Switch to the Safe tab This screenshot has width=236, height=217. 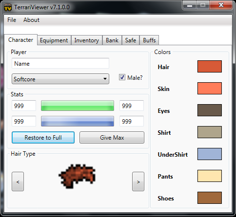pyautogui.click(x=131, y=40)
